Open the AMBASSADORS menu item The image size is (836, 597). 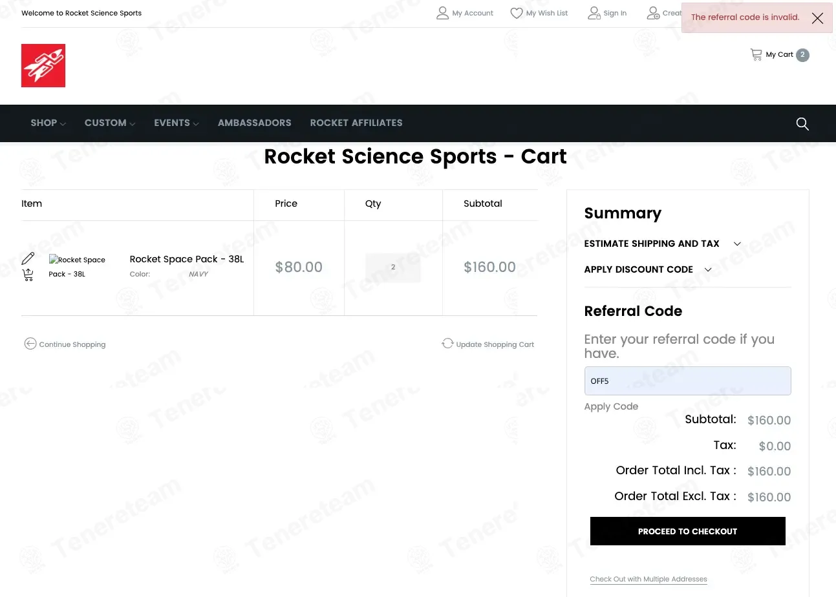[255, 123]
